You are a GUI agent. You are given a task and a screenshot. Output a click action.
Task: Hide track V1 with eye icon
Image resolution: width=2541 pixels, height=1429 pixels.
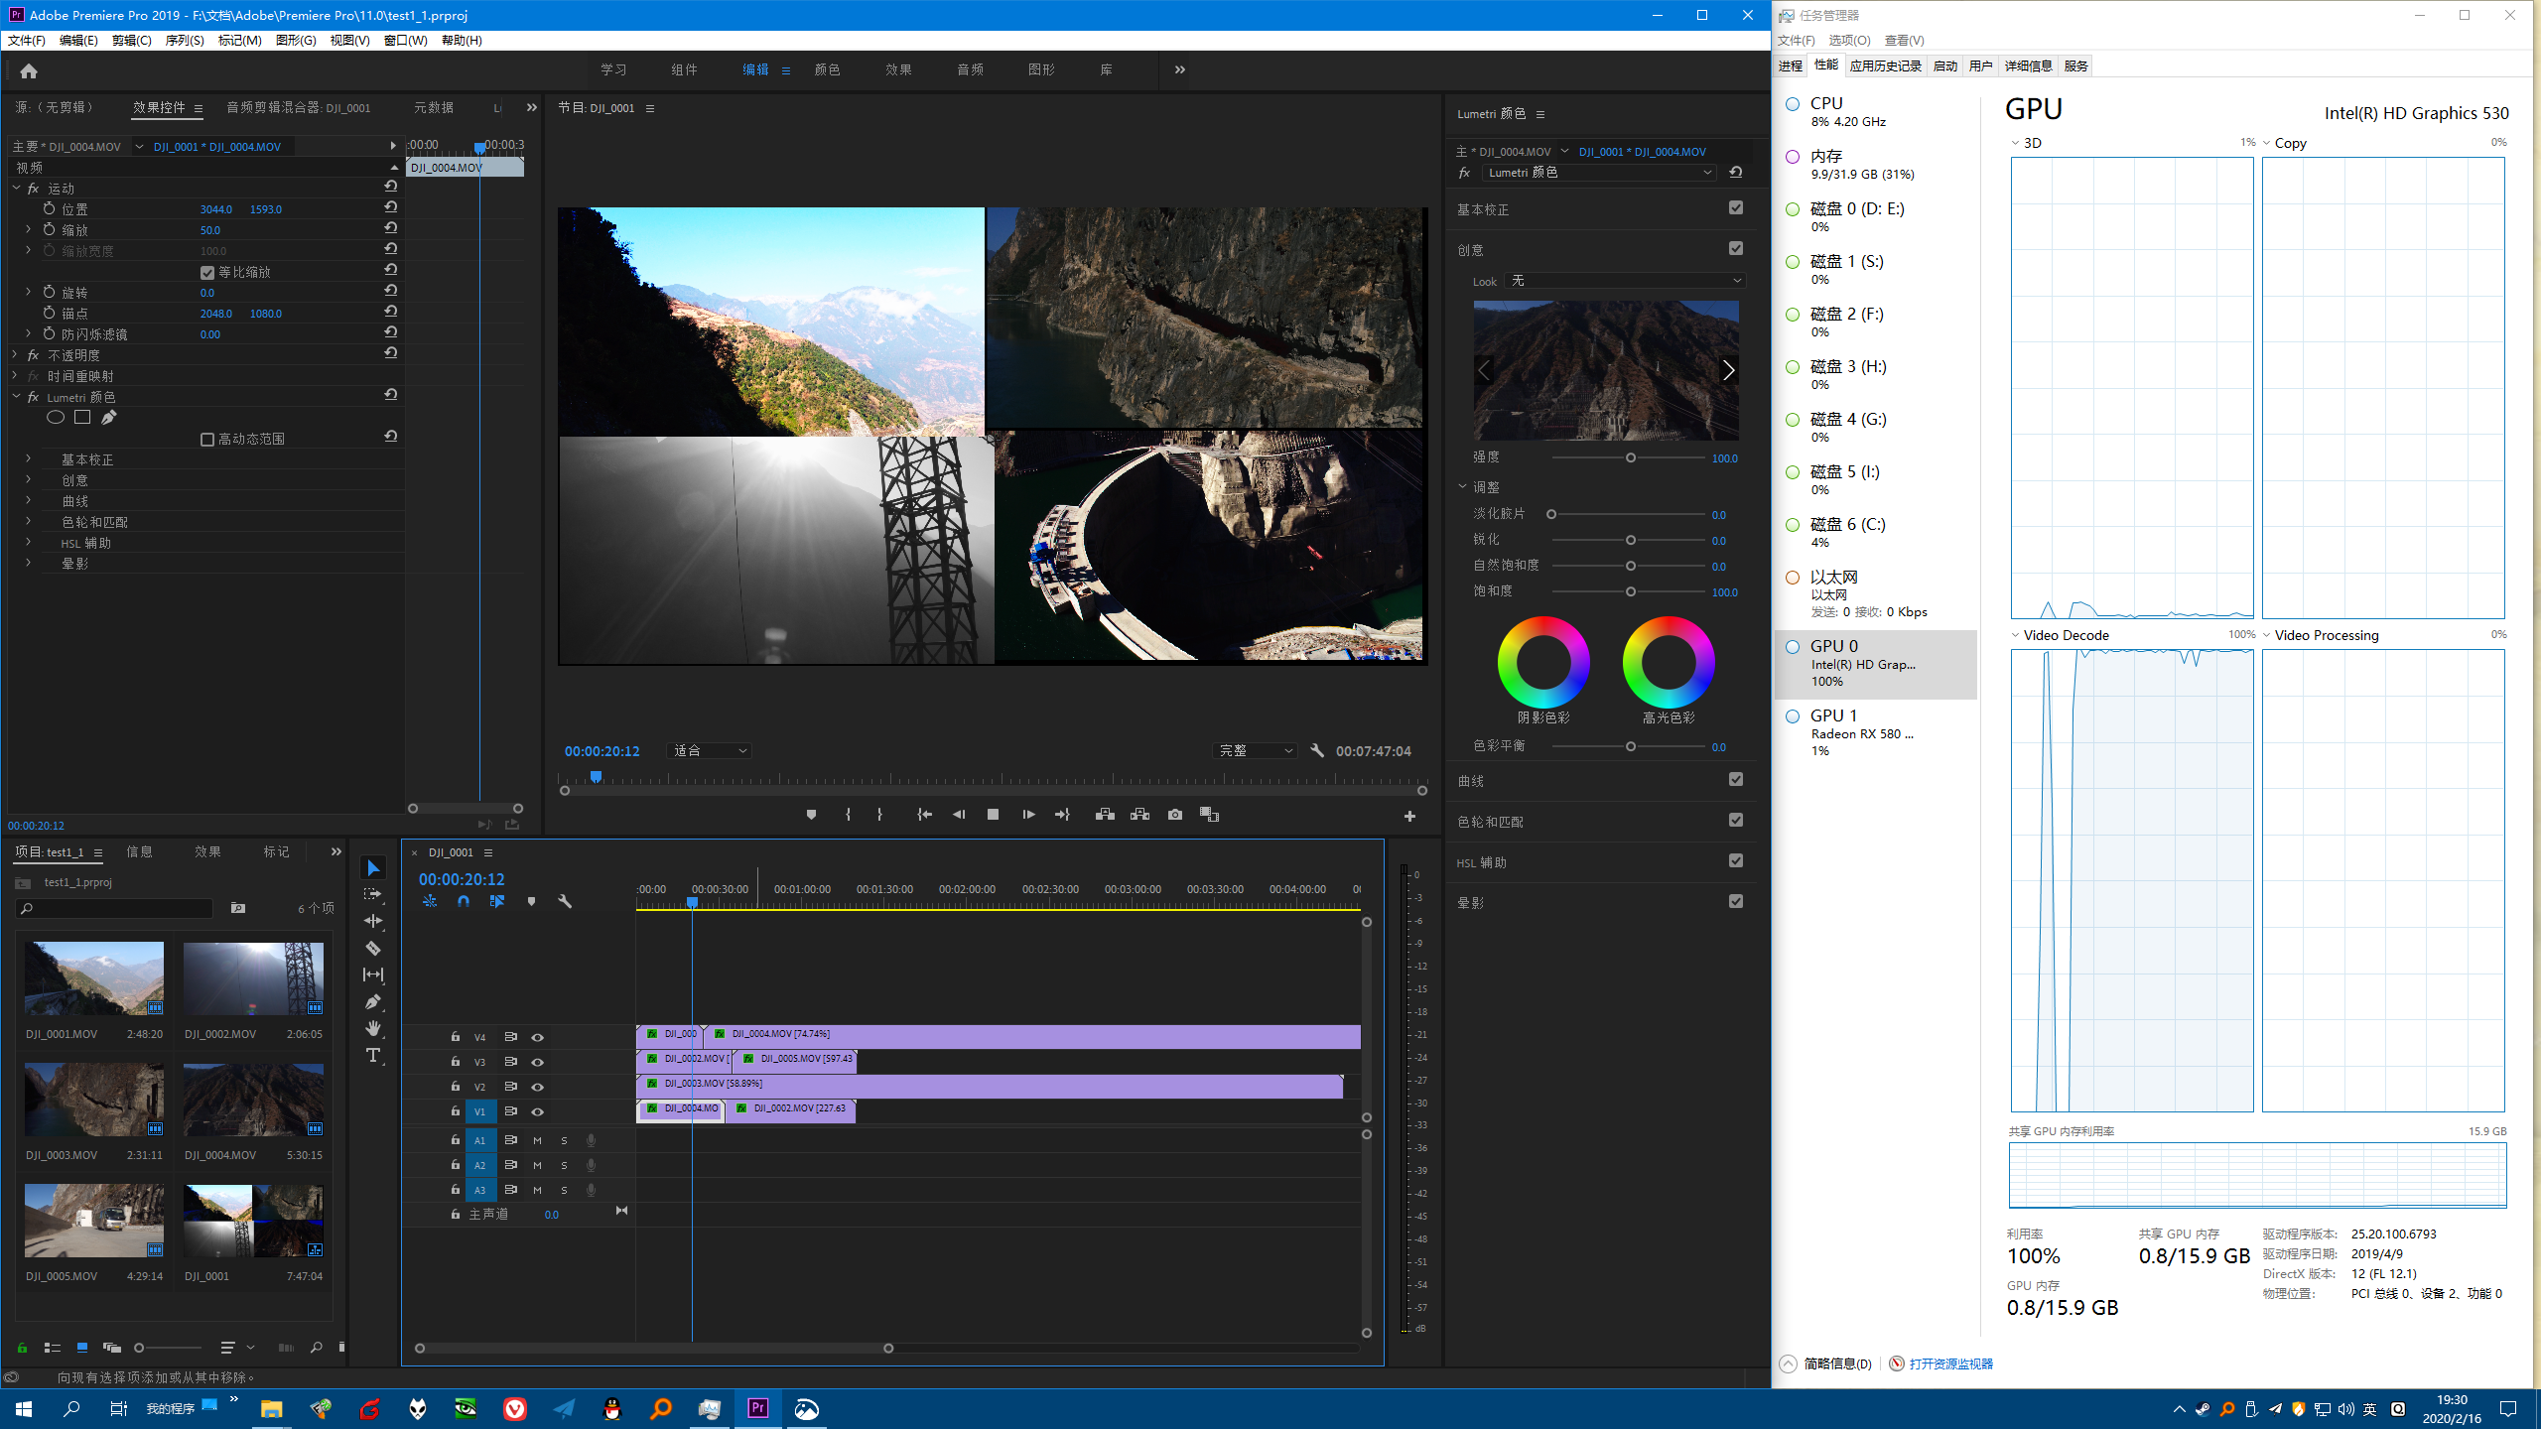(537, 1111)
